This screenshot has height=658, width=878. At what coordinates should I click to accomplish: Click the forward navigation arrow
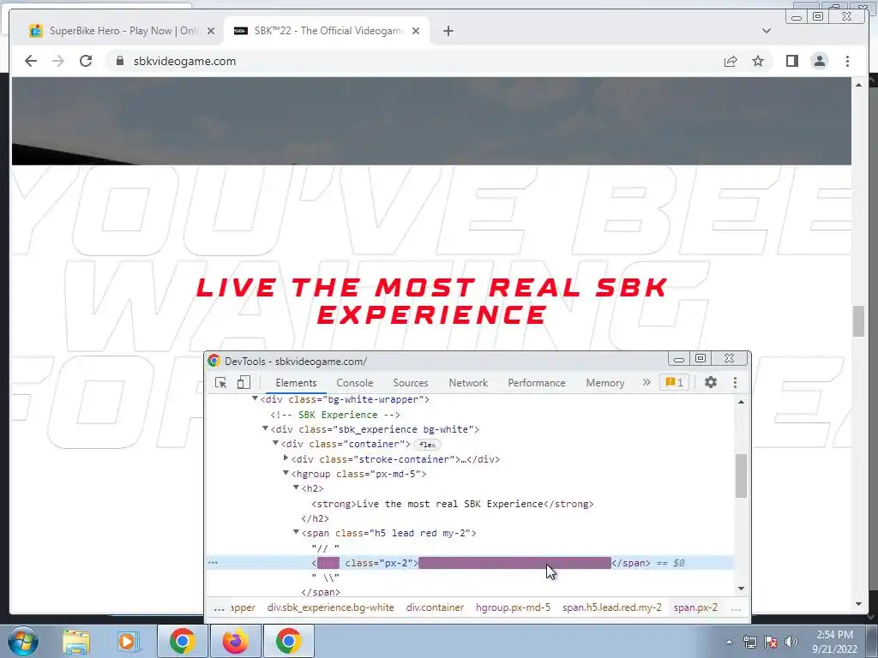tap(58, 61)
